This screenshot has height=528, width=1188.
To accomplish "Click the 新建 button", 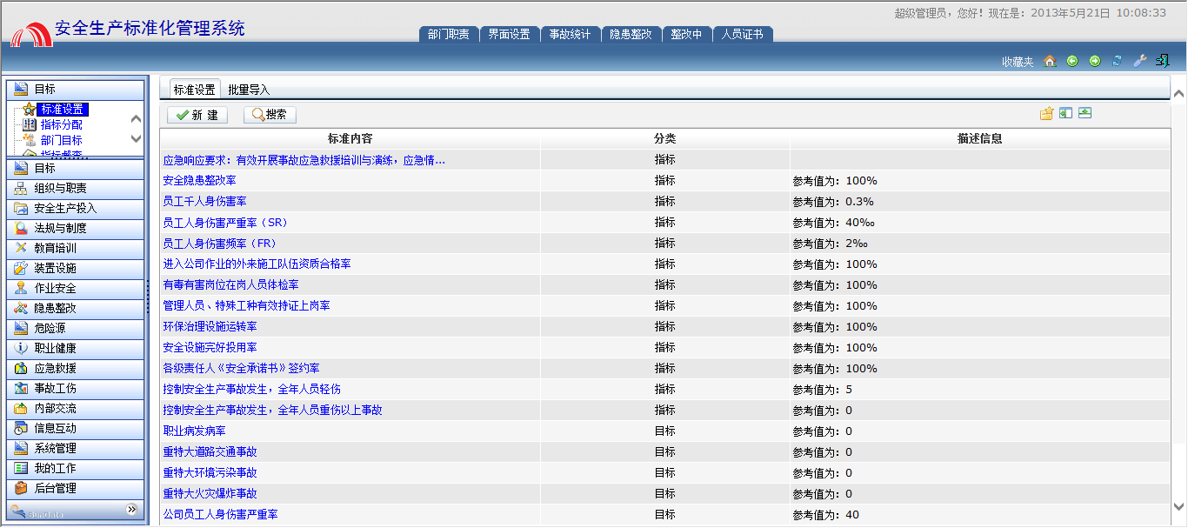I will point(197,115).
